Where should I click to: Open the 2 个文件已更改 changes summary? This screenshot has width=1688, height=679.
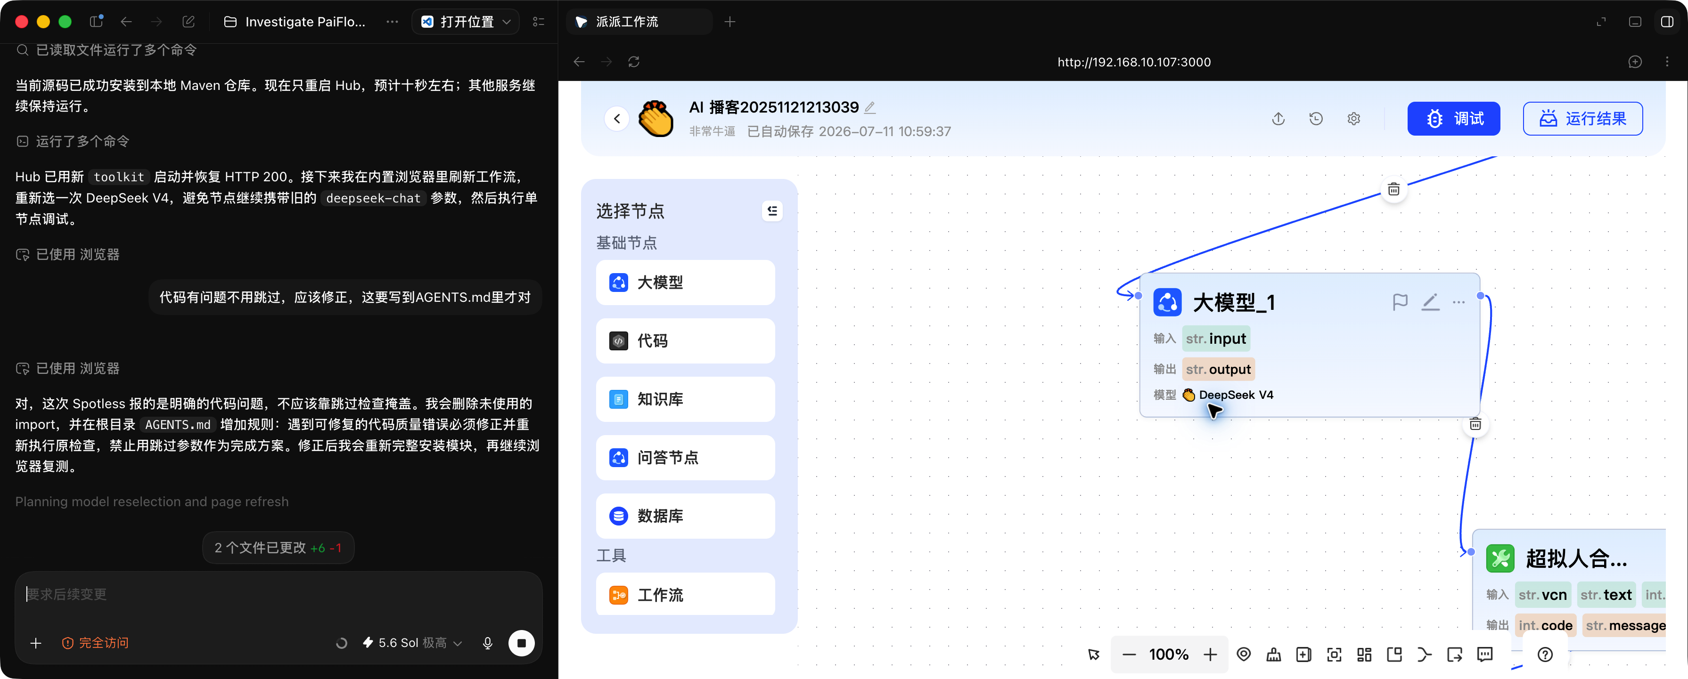click(279, 547)
